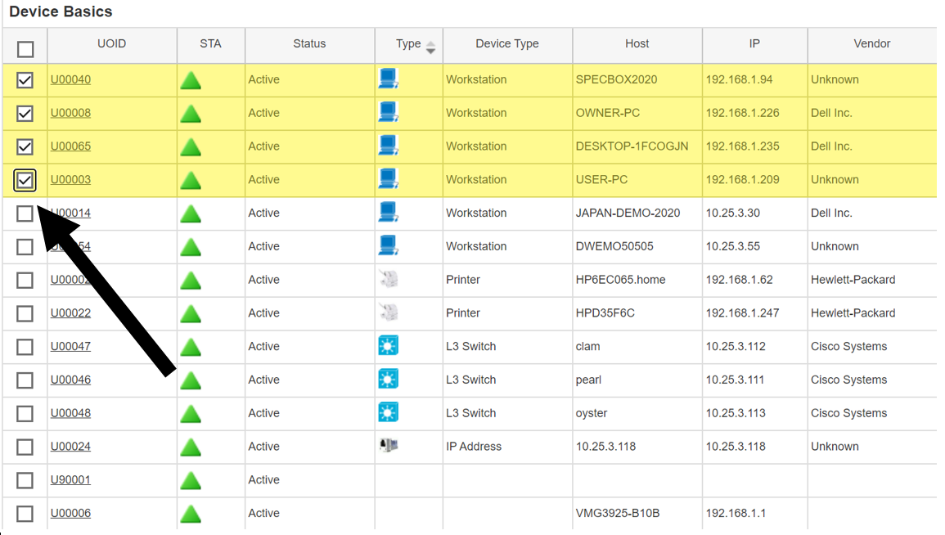Uncheck the checkbox for U00003
Screen dimensions: 945x535
coord(25,180)
